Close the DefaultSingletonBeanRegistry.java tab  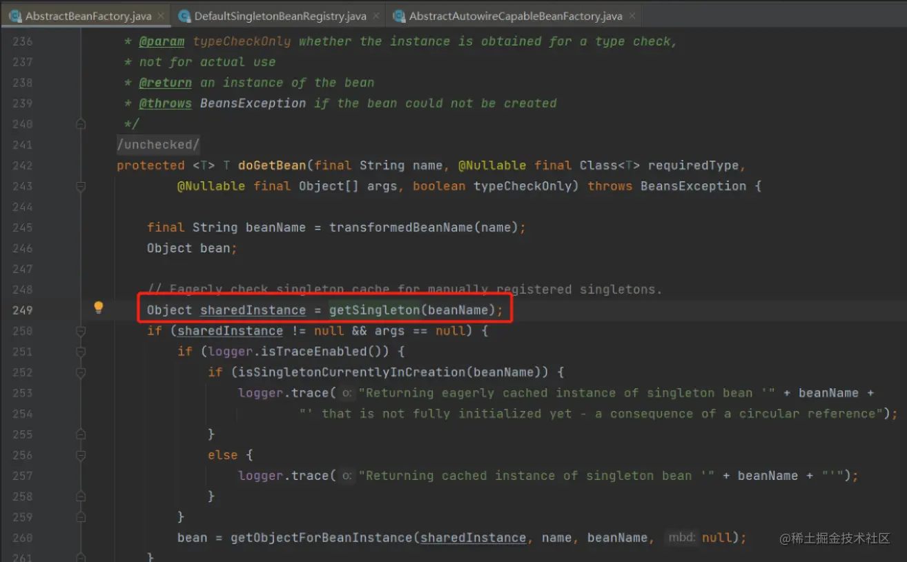click(x=376, y=15)
